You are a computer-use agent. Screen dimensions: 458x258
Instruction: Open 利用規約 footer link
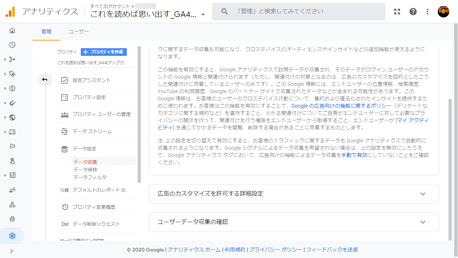click(235, 250)
